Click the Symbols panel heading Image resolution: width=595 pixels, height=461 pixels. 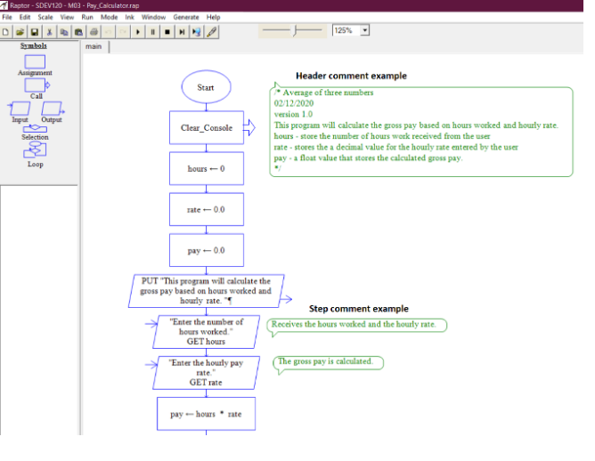(33, 45)
